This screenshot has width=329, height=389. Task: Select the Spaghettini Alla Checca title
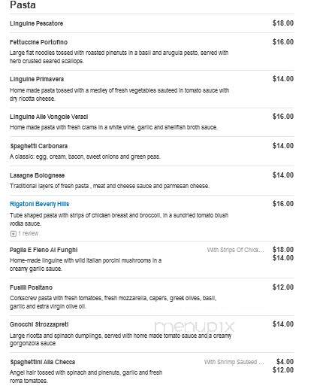click(x=43, y=362)
